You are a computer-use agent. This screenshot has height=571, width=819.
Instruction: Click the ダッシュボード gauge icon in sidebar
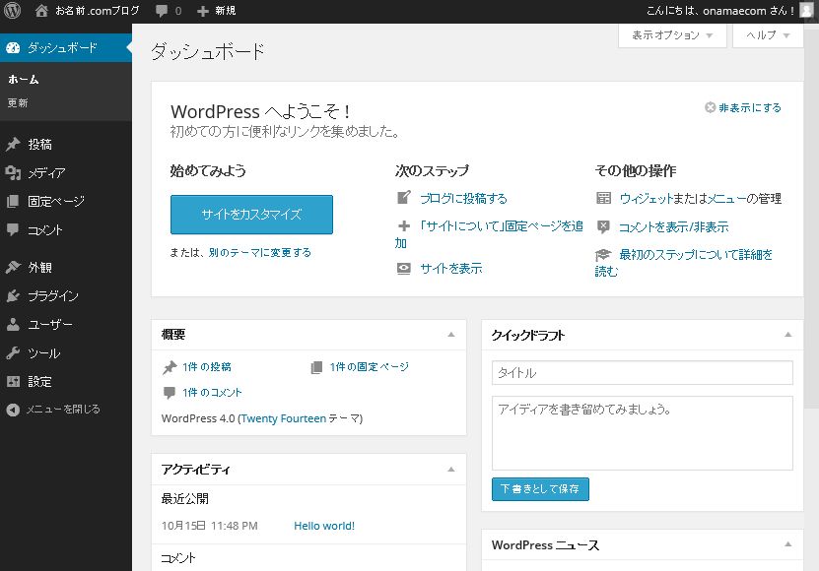coord(13,48)
